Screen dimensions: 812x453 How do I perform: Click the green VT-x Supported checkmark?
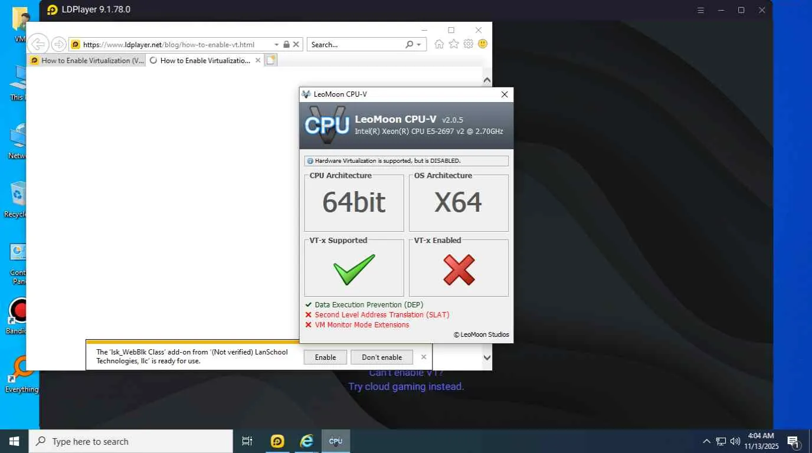354,269
